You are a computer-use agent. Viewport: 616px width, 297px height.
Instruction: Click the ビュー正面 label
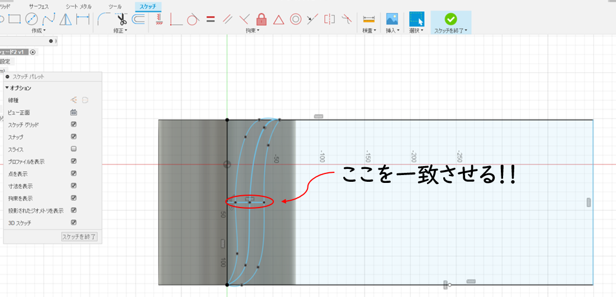19,112
